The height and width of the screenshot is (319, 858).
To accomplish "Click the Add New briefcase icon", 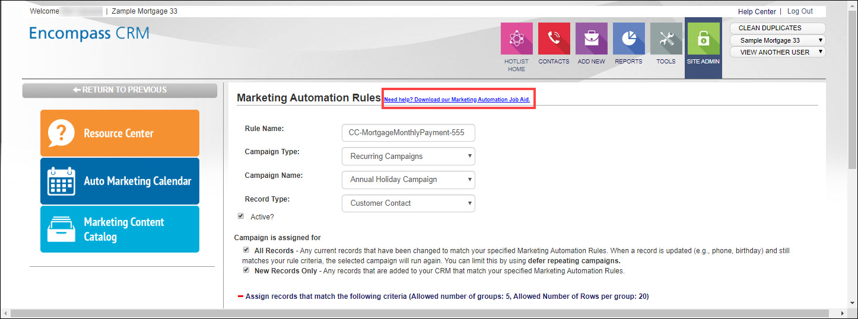I will click(x=591, y=39).
